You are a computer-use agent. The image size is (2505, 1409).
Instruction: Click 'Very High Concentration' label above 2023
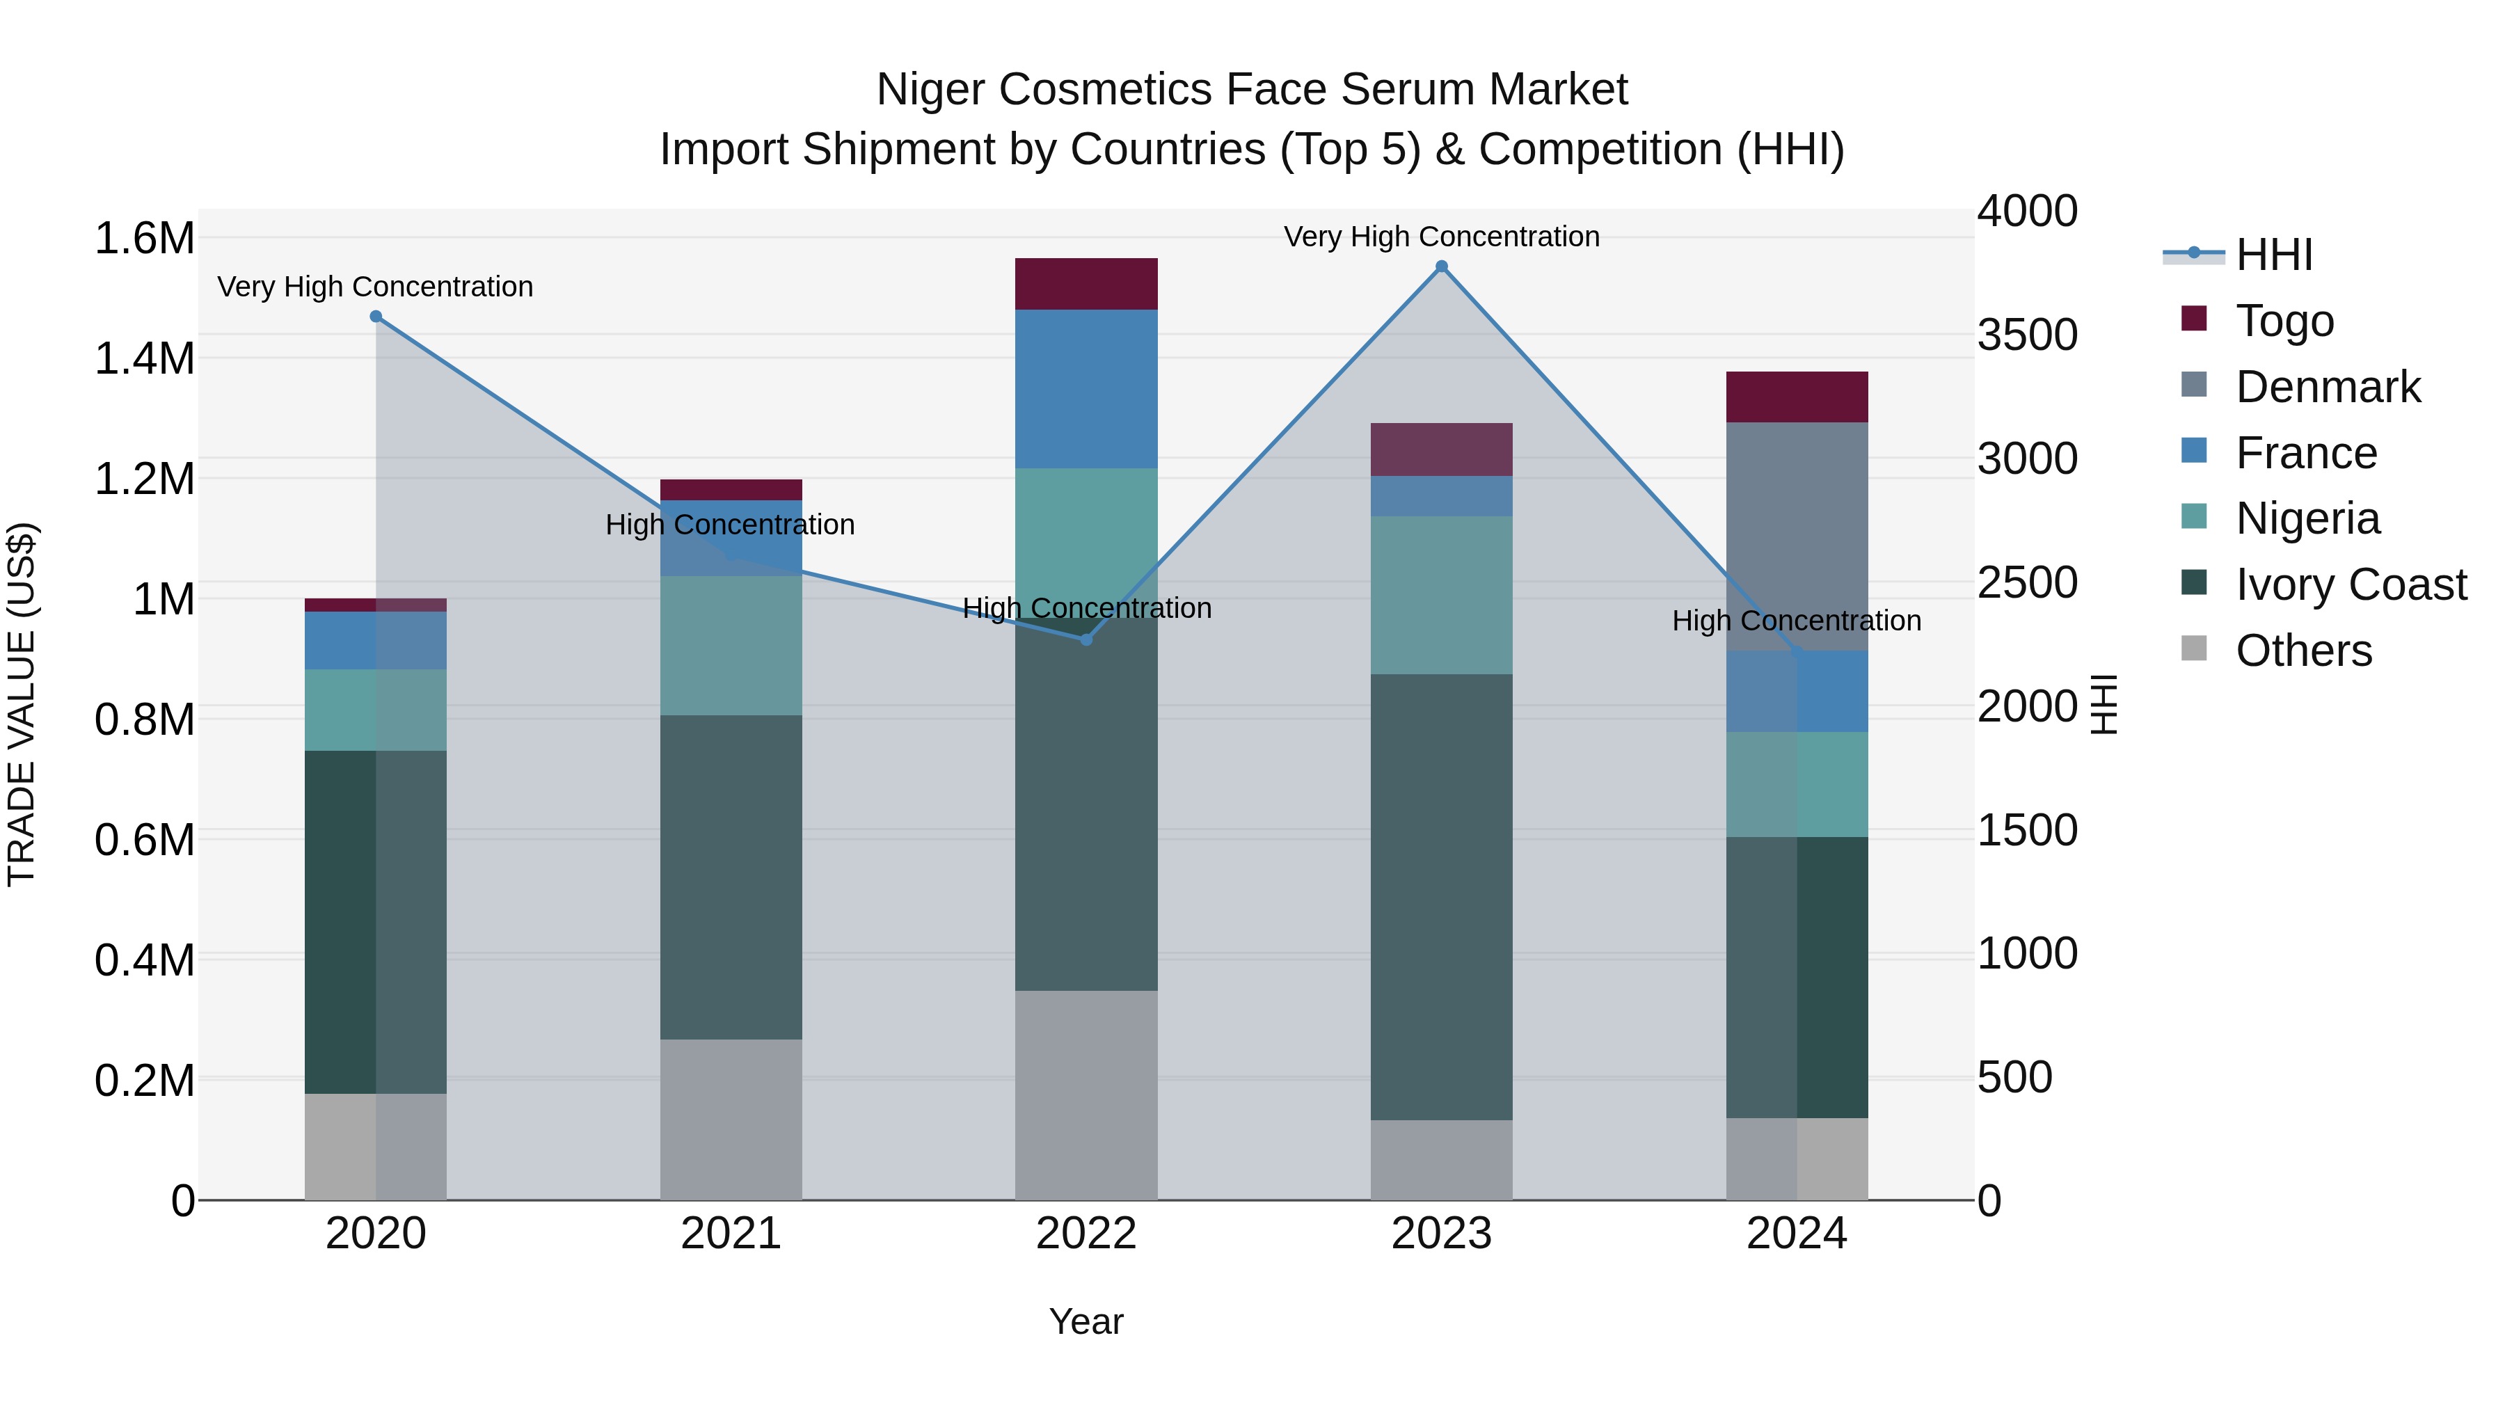1441,237
